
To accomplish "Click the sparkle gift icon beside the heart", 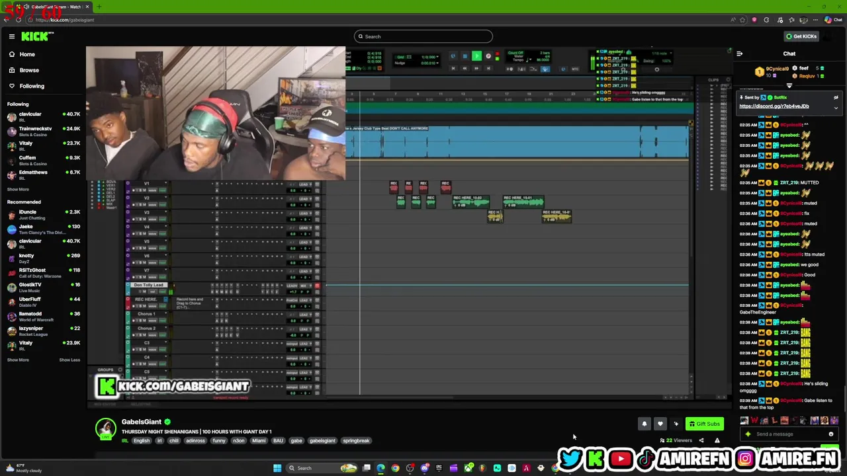I will click(x=676, y=424).
